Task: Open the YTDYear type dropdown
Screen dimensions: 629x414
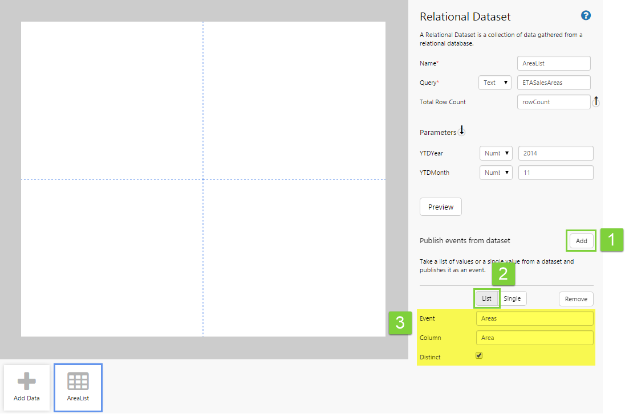Action: tap(496, 153)
